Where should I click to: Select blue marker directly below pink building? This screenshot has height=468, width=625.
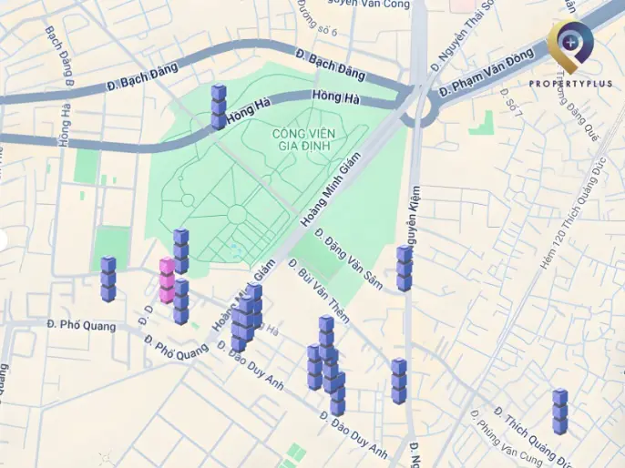[181, 301]
